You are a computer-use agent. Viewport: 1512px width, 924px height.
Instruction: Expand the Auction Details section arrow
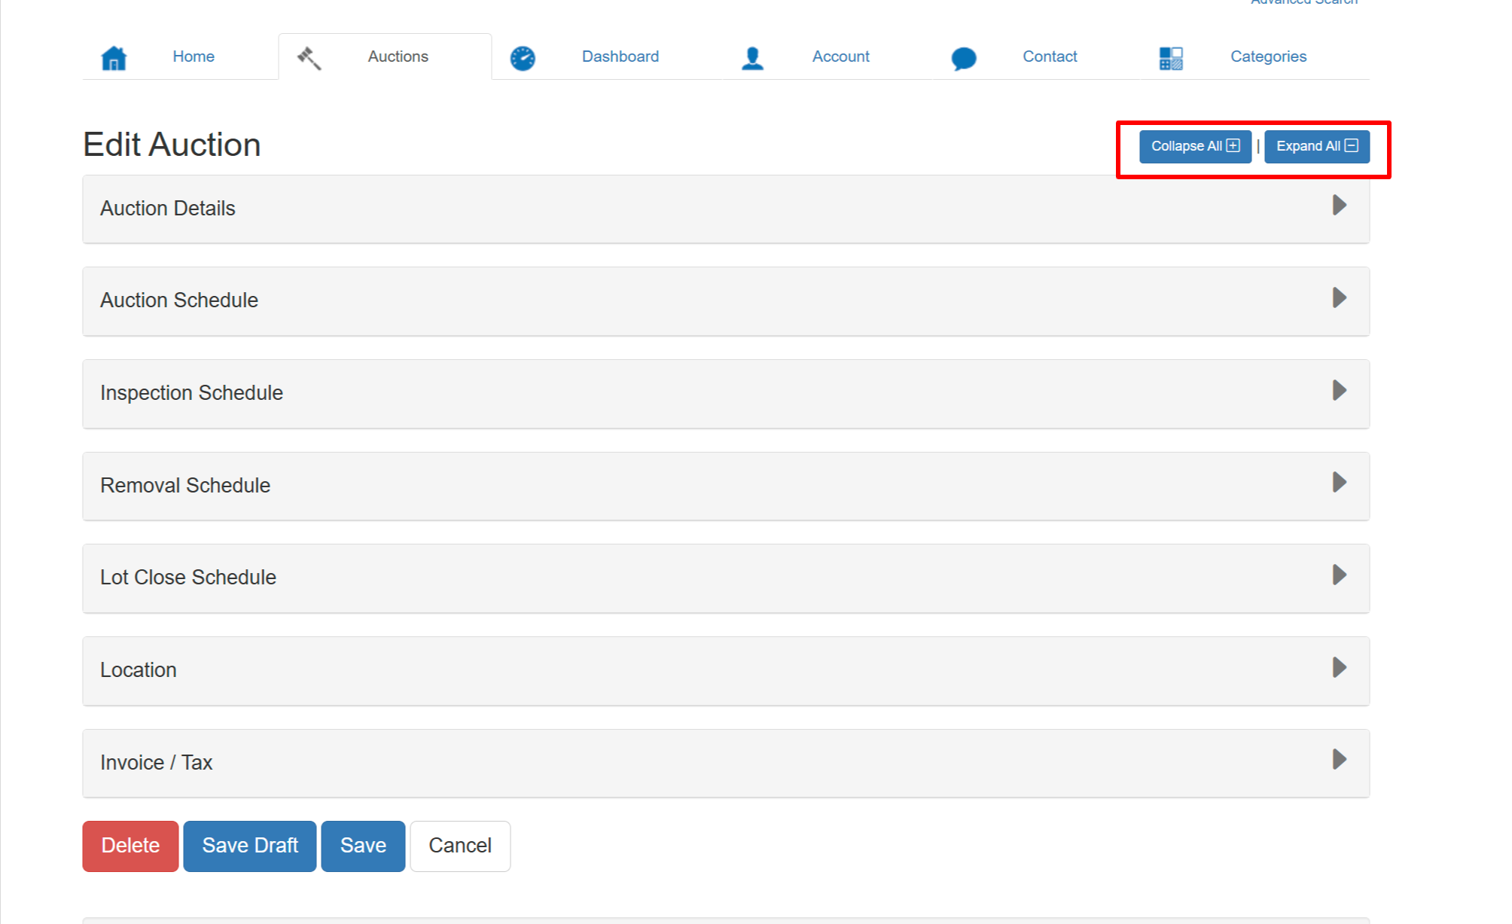1339,205
